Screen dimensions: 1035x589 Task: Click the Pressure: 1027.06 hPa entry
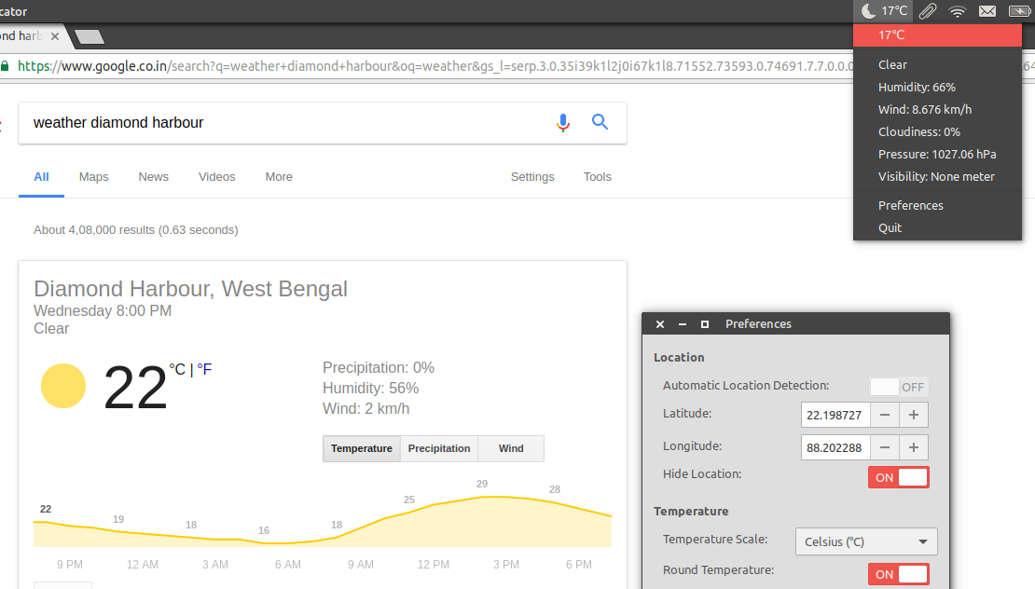937,155
